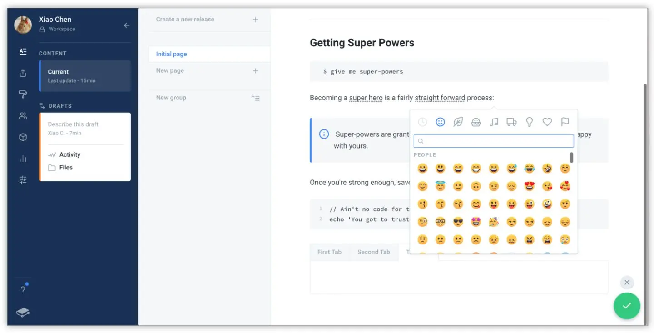Open the heart symbols emoji category
The width and height of the screenshot is (654, 333).
click(x=547, y=122)
